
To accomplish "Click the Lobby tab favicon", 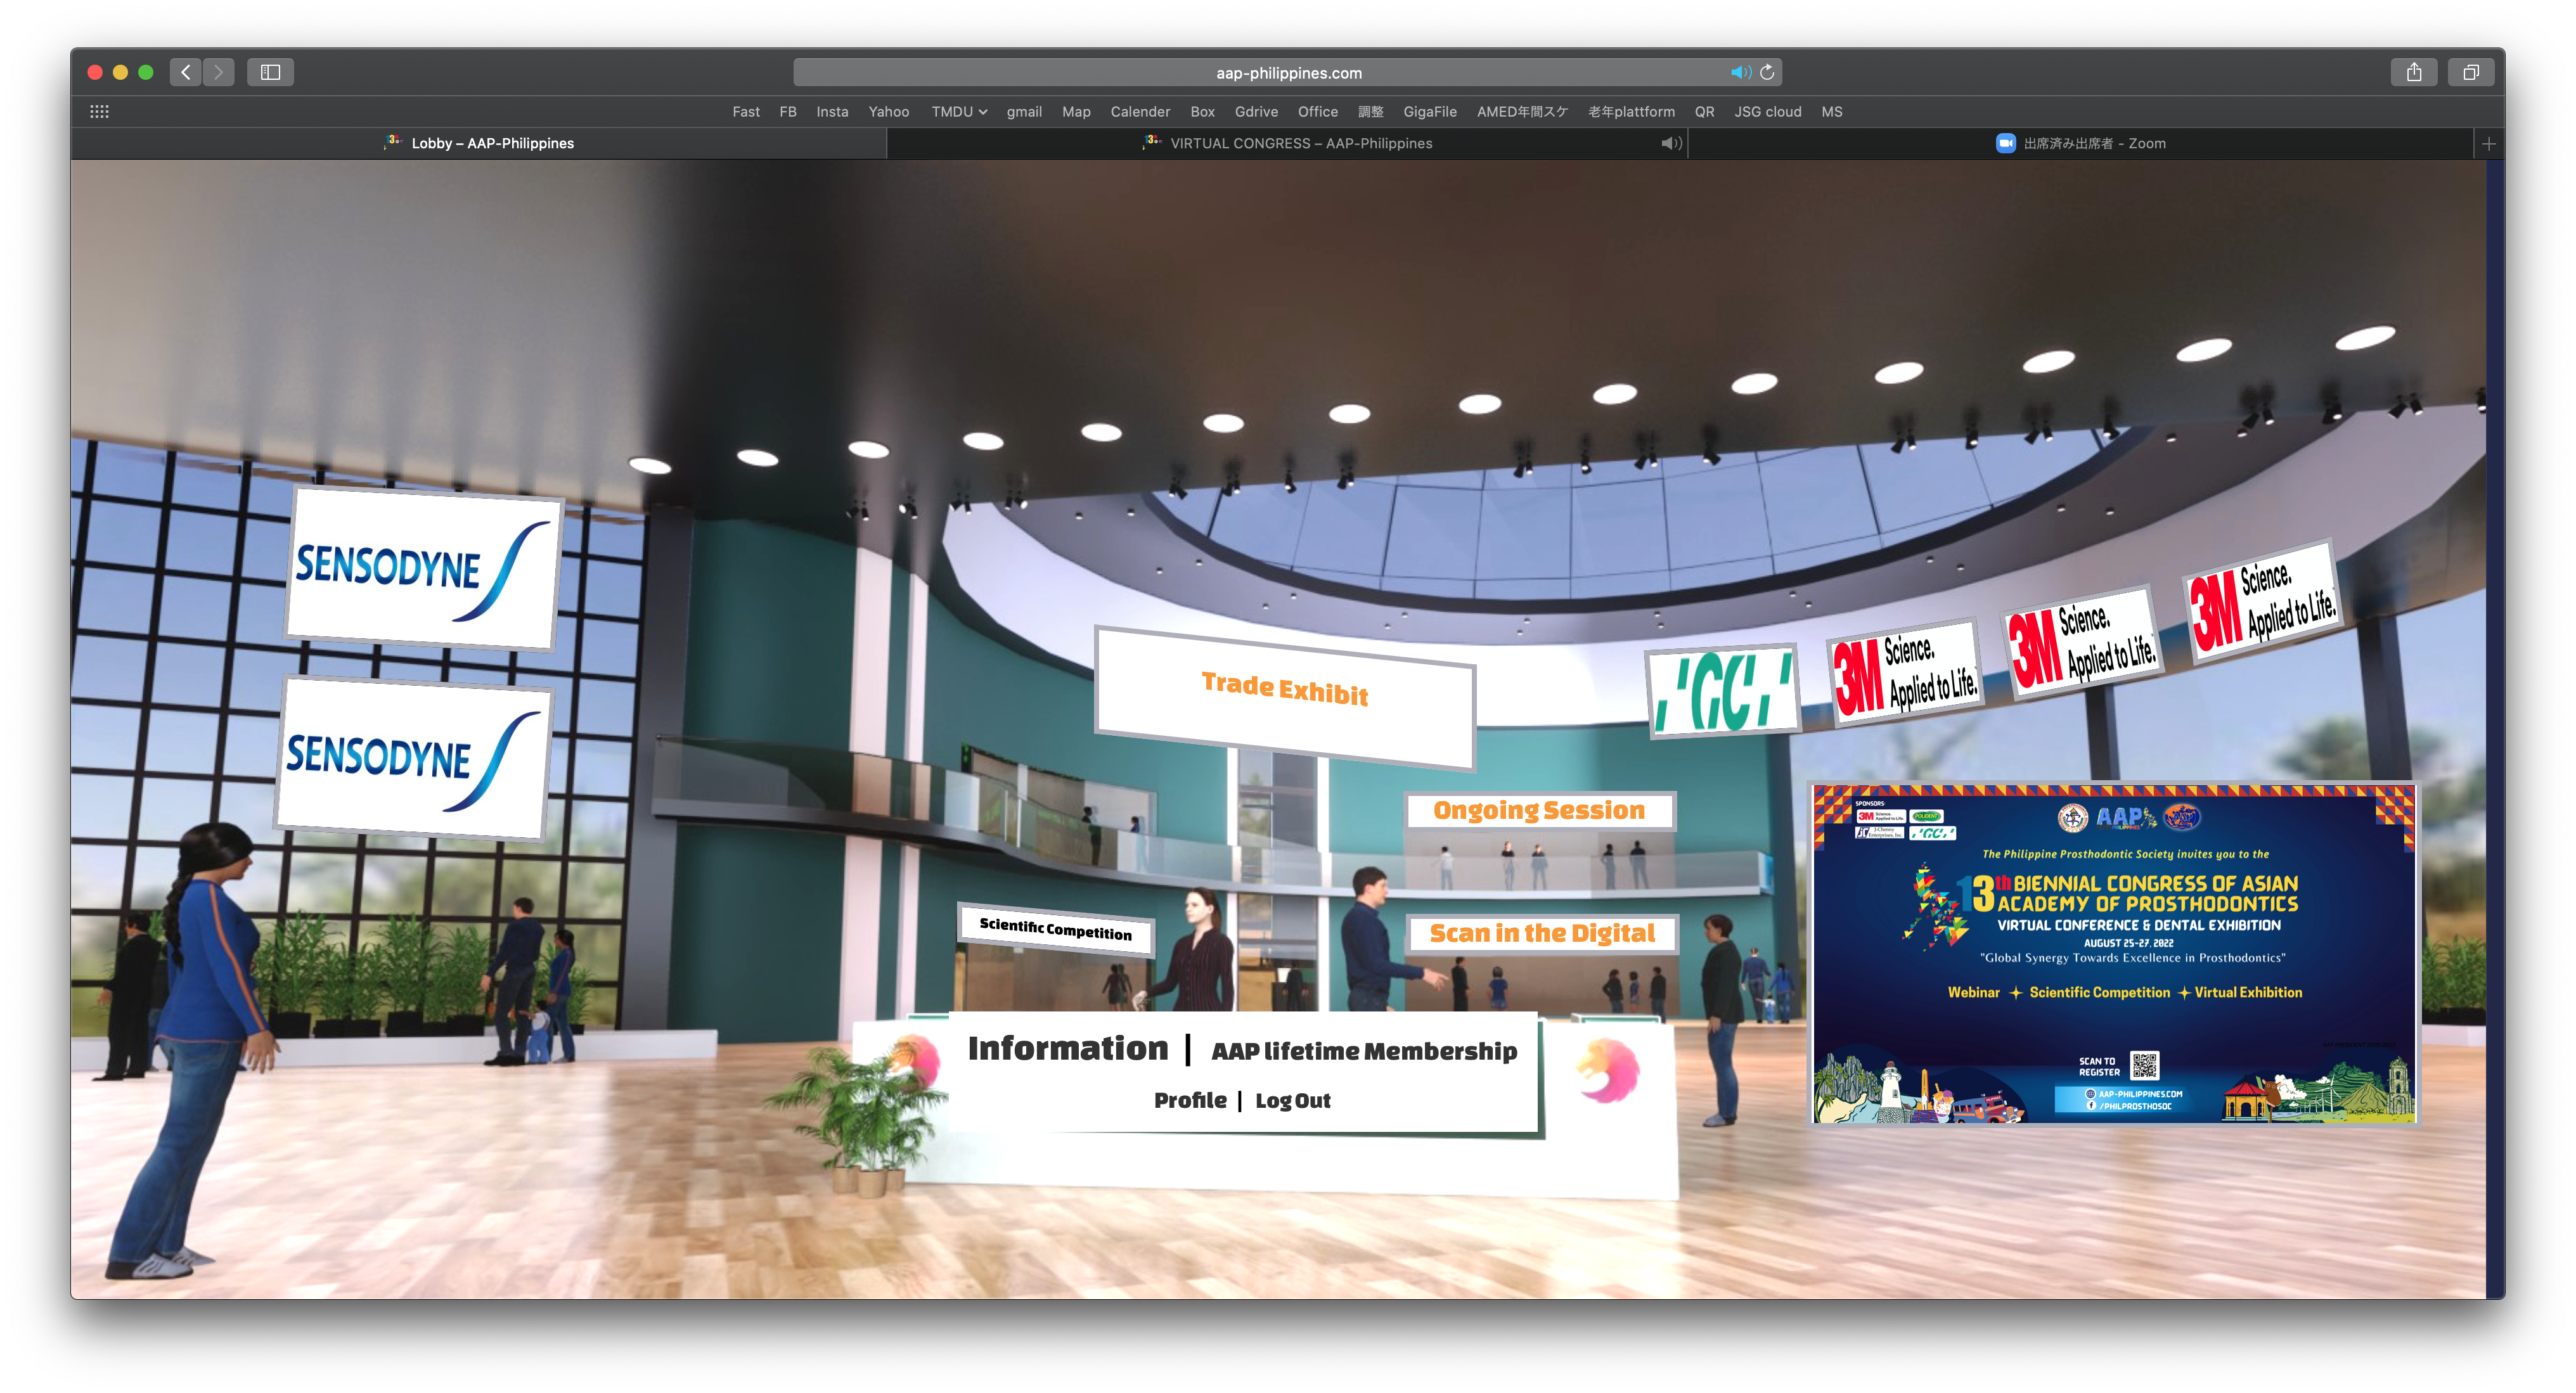I will pyautogui.click(x=393, y=142).
